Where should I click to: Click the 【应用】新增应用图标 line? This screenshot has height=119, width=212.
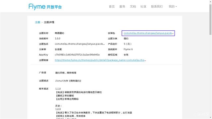coord(67,99)
